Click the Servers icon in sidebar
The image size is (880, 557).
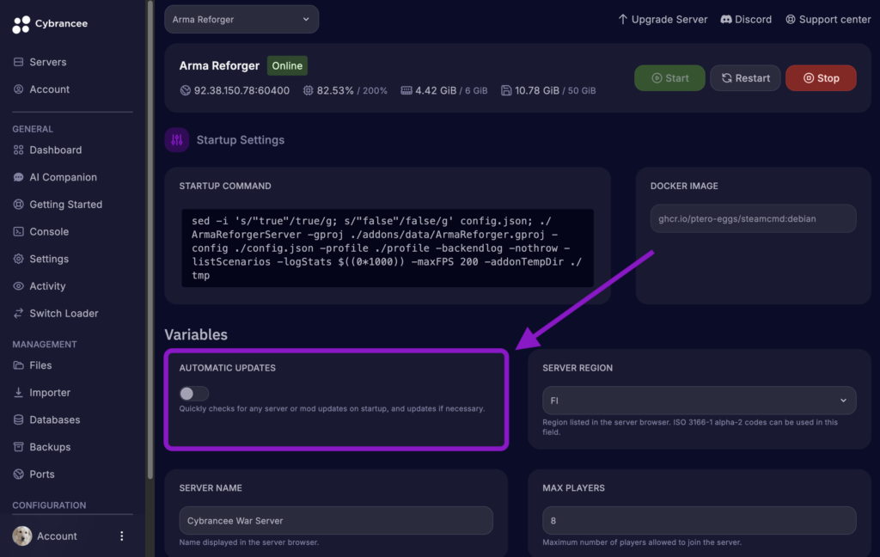coord(19,62)
